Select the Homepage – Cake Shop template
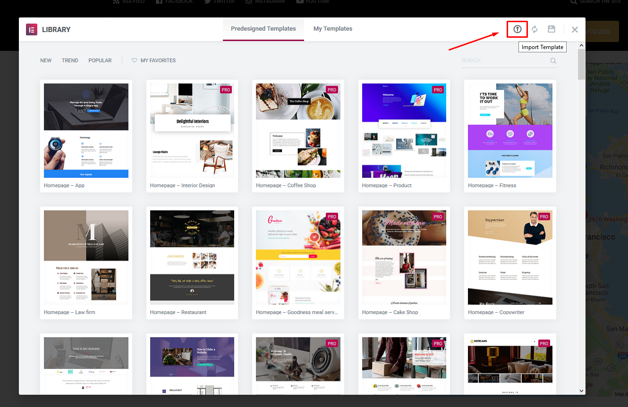This screenshot has height=407, width=628. 404,257
